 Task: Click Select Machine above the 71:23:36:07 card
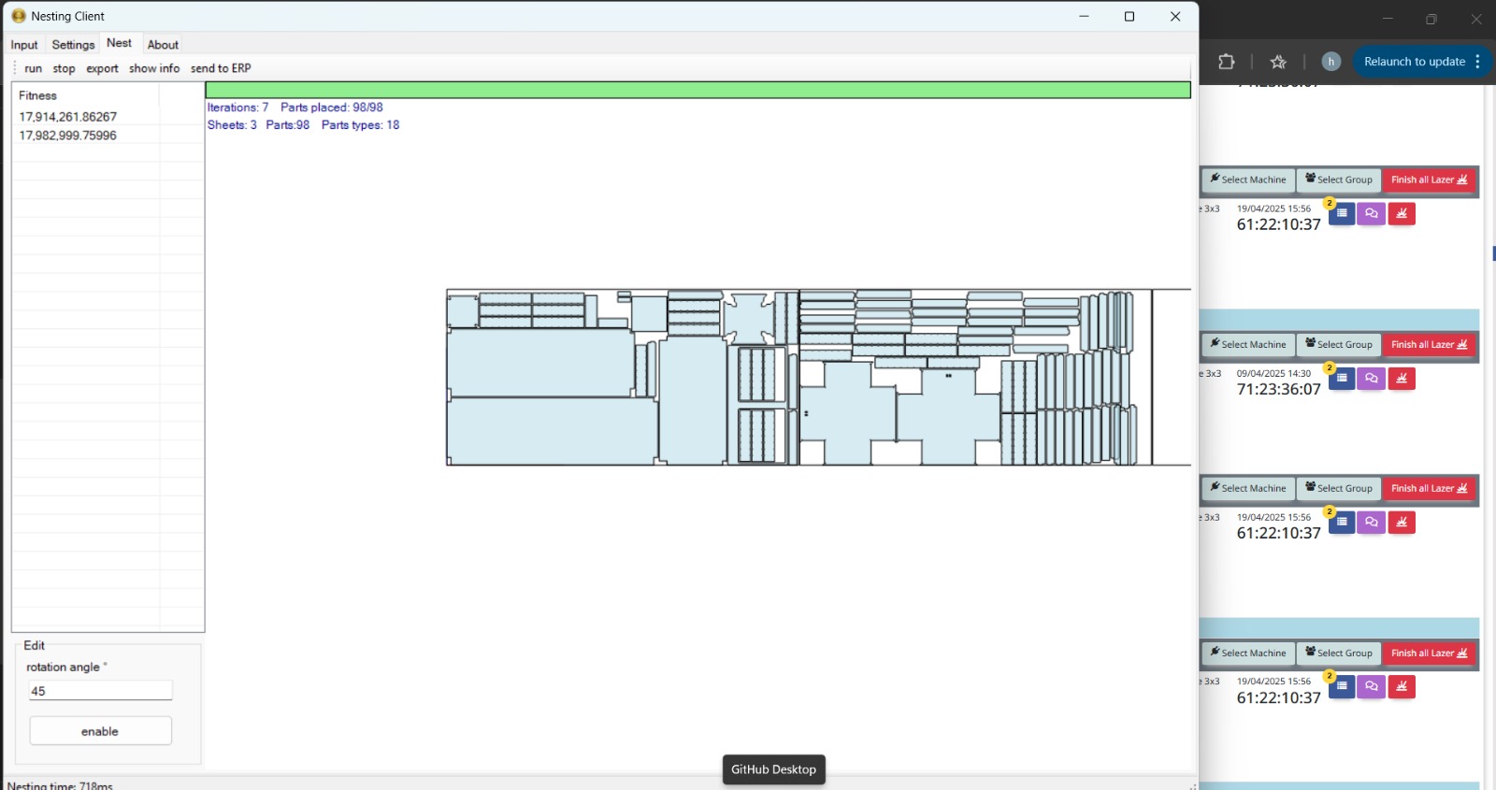[1248, 344]
